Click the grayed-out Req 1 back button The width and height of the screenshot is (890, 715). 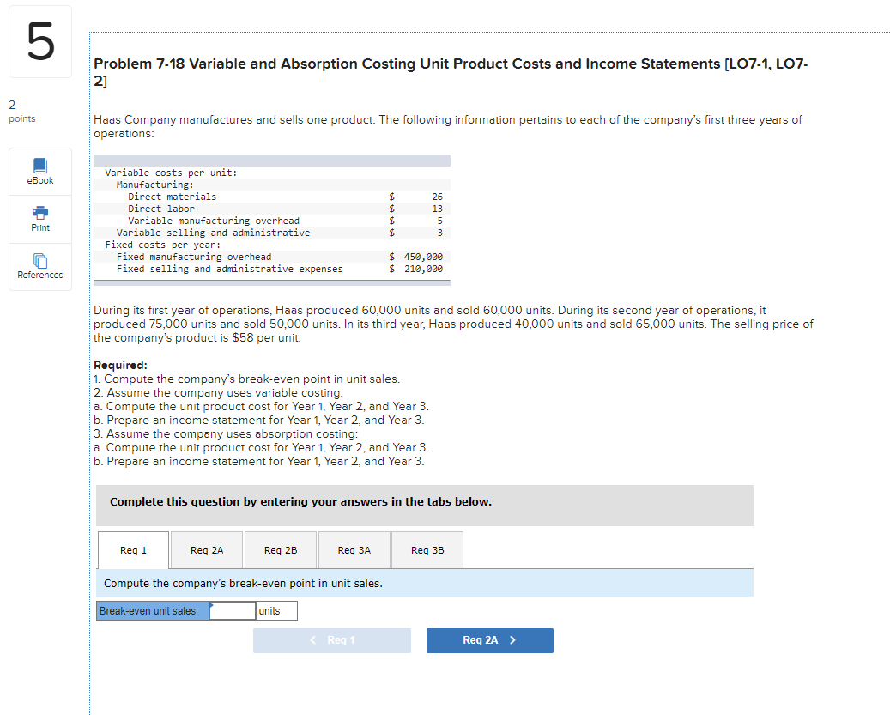[331, 640]
